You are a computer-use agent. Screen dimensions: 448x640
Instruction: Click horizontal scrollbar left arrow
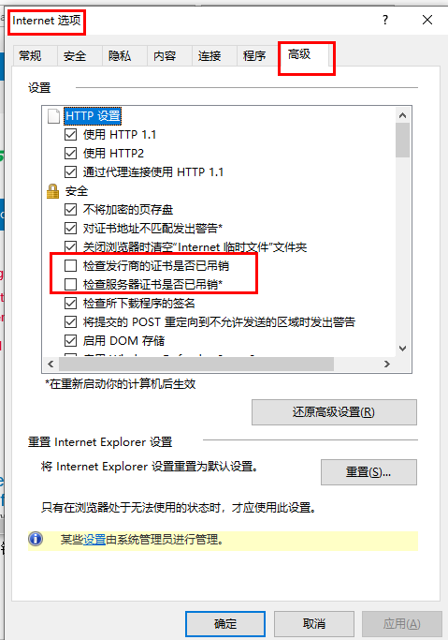[x=51, y=364]
